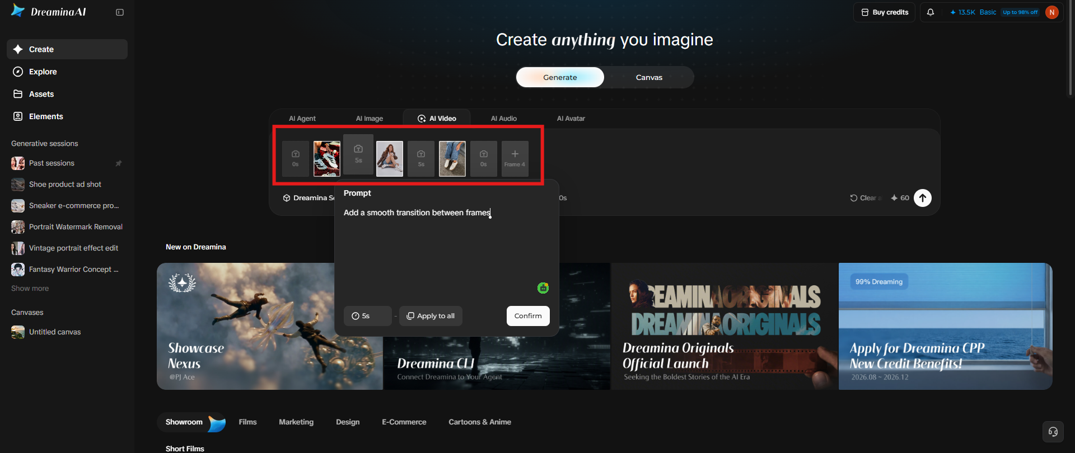Open the 5s duration dropdown
The width and height of the screenshot is (1075, 453).
367,316
